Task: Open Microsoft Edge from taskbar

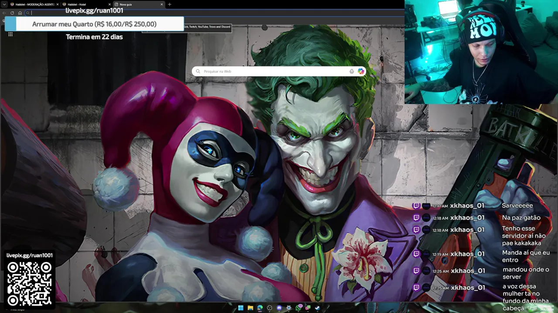Action: 260,308
